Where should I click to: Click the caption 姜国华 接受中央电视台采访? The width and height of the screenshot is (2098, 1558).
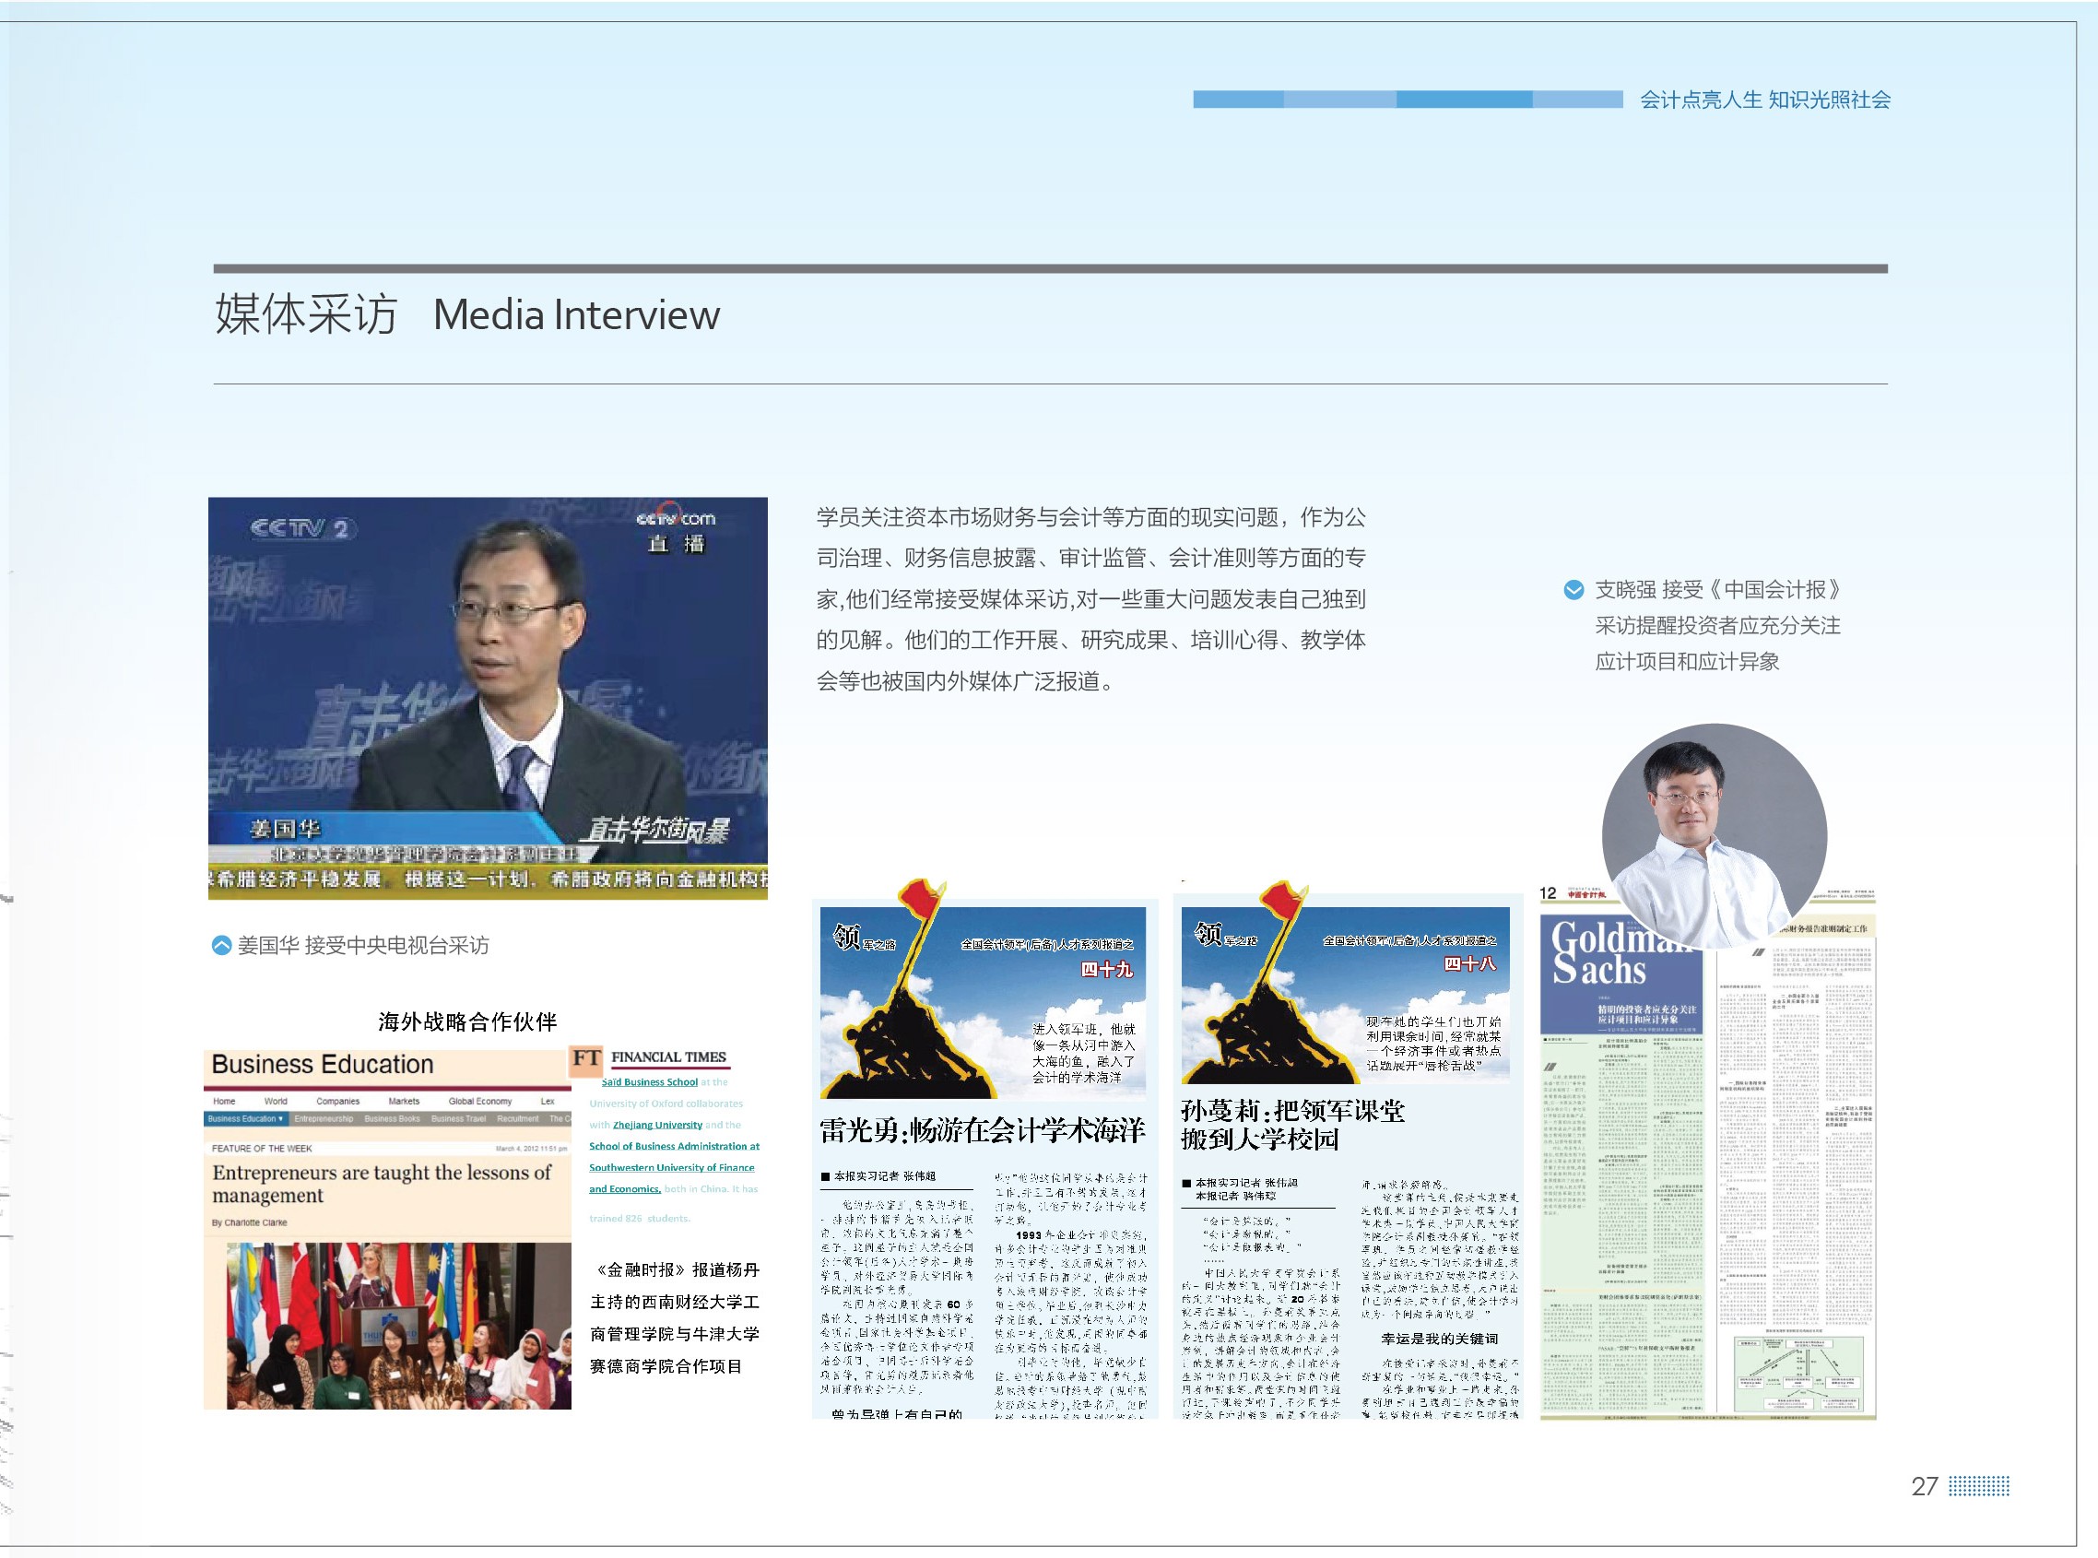(x=363, y=946)
